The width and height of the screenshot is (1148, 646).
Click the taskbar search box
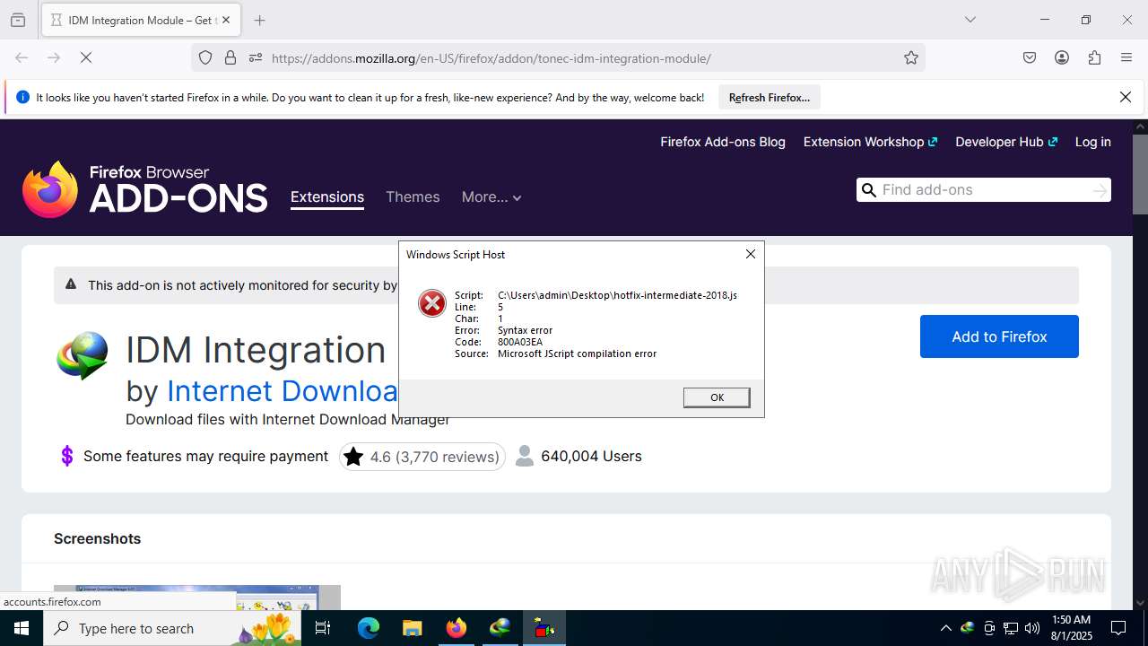[172, 628]
